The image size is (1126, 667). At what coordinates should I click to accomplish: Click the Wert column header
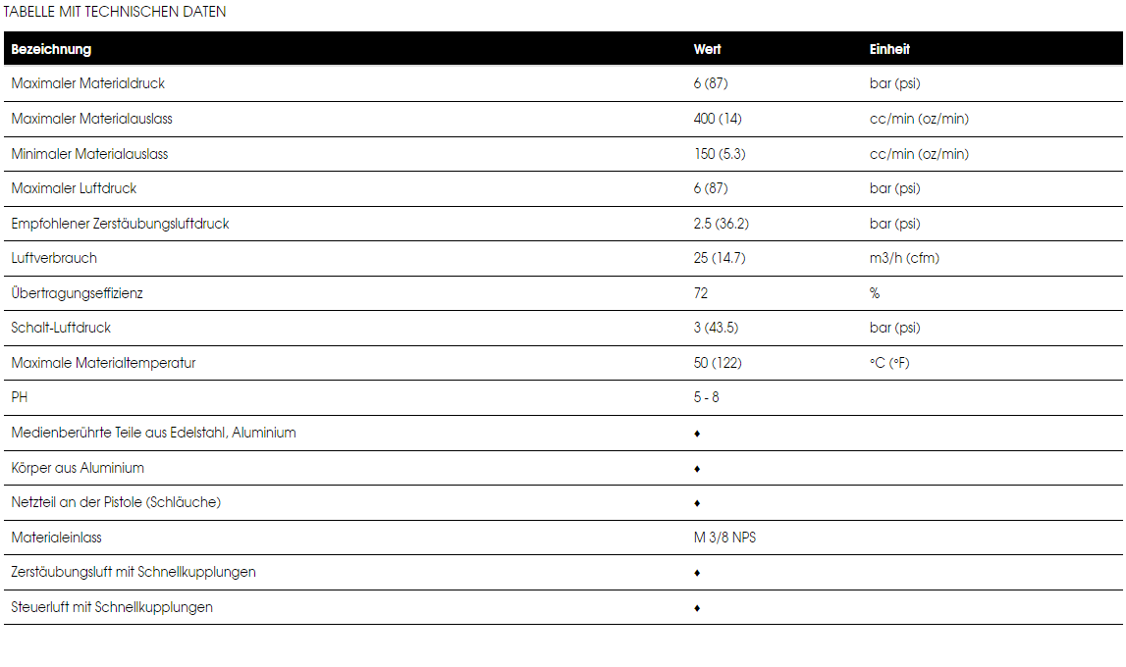pos(707,49)
